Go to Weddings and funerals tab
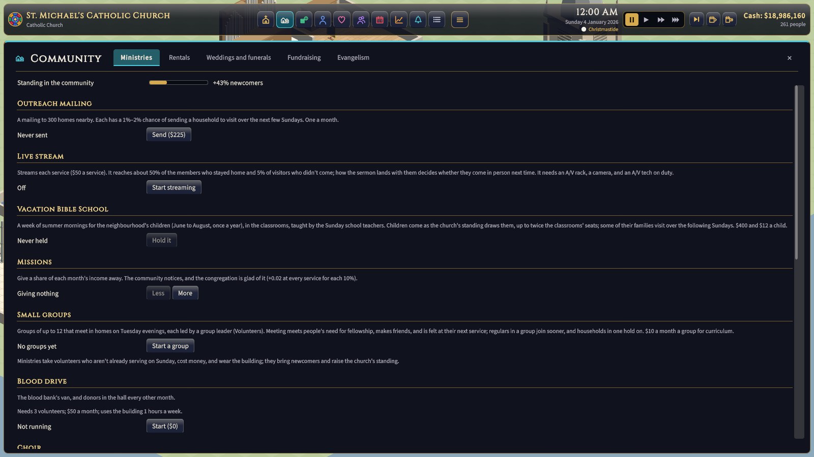 click(x=239, y=57)
